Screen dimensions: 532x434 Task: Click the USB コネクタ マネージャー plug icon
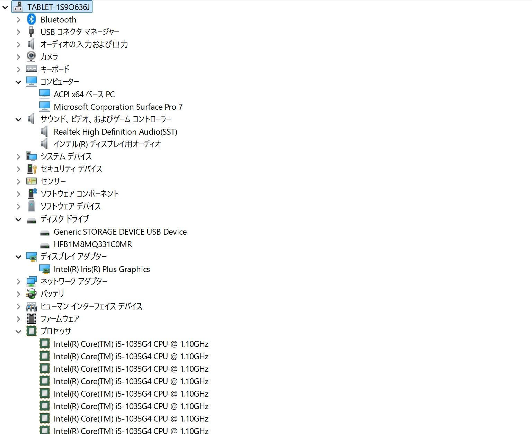coord(31,32)
